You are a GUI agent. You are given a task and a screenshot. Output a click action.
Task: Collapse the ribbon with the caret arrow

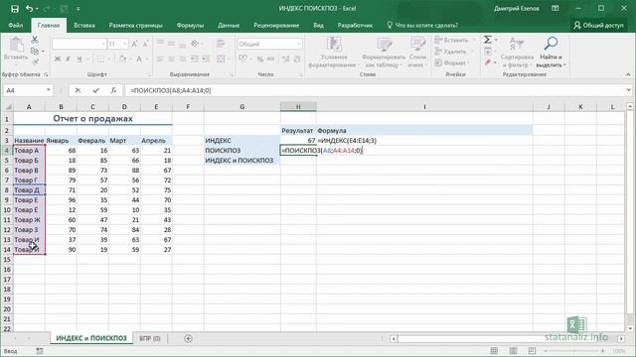(x=628, y=74)
